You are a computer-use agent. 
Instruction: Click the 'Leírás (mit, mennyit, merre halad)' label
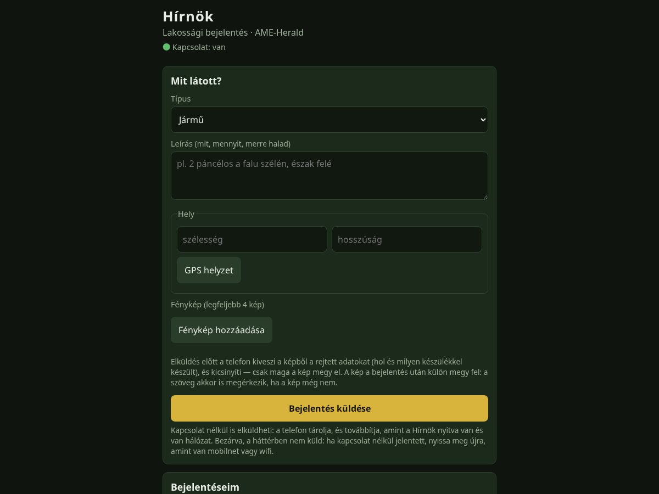(231, 144)
